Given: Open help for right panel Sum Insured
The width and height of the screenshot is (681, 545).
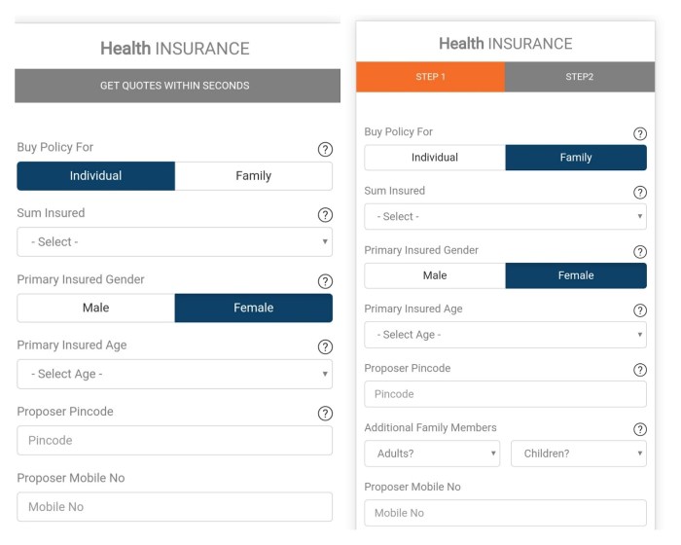Looking at the screenshot, I should 640,193.
